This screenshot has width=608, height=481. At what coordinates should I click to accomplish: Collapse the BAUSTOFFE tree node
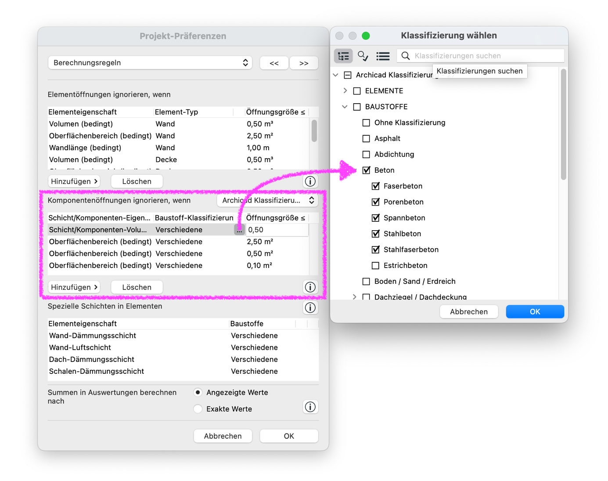[x=345, y=107]
